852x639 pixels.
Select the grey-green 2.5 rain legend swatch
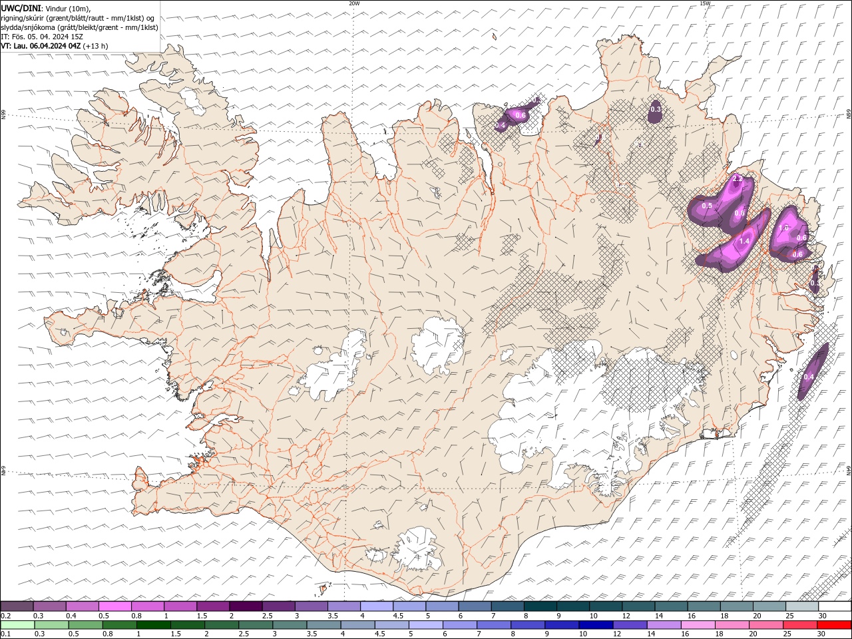pyautogui.click(x=256, y=625)
